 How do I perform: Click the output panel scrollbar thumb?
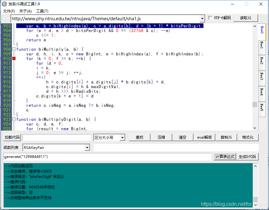point(256,199)
